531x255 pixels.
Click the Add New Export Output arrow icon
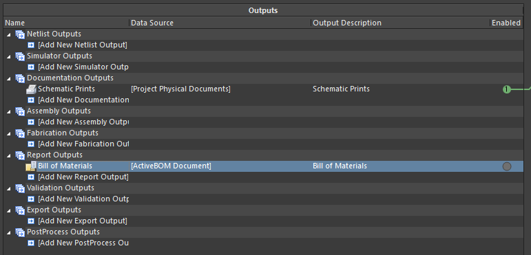tap(31, 221)
